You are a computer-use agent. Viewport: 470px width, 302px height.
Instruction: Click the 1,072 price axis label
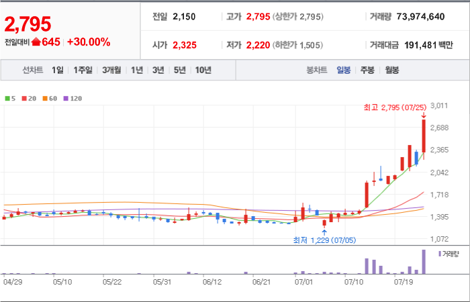(x=439, y=239)
